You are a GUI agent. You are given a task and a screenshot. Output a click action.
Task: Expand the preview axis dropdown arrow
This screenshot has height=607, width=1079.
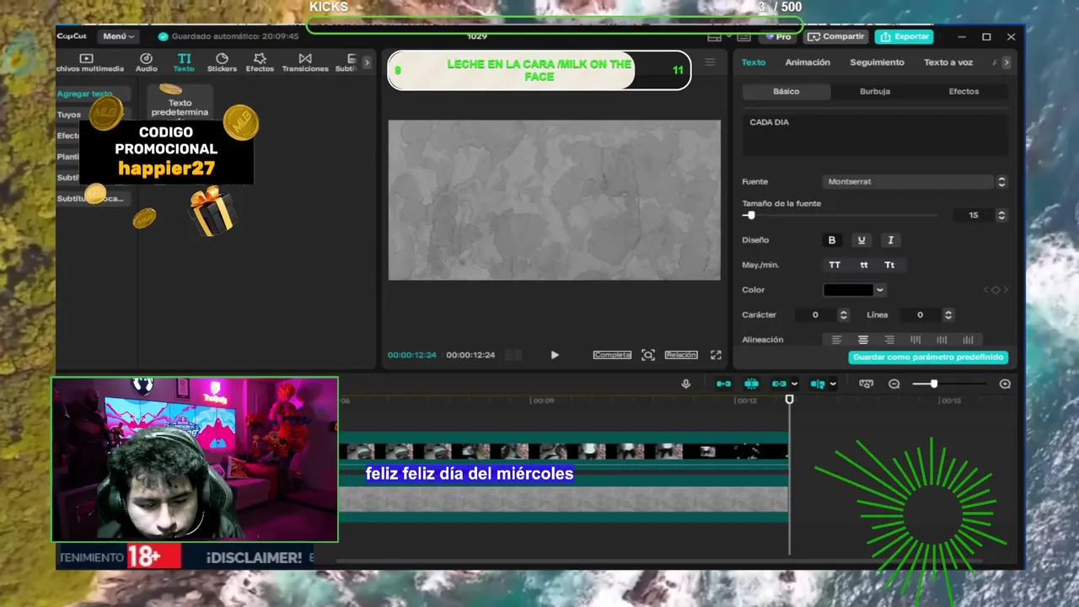(x=833, y=384)
